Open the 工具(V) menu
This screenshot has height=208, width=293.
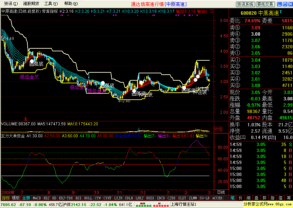click(51, 4)
